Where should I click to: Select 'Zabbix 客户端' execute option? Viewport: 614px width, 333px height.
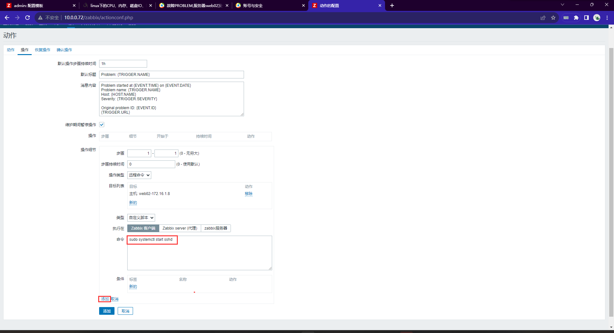(143, 228)
